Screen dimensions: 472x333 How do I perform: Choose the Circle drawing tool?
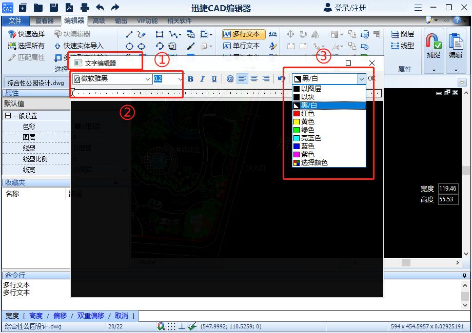point(129,46)
